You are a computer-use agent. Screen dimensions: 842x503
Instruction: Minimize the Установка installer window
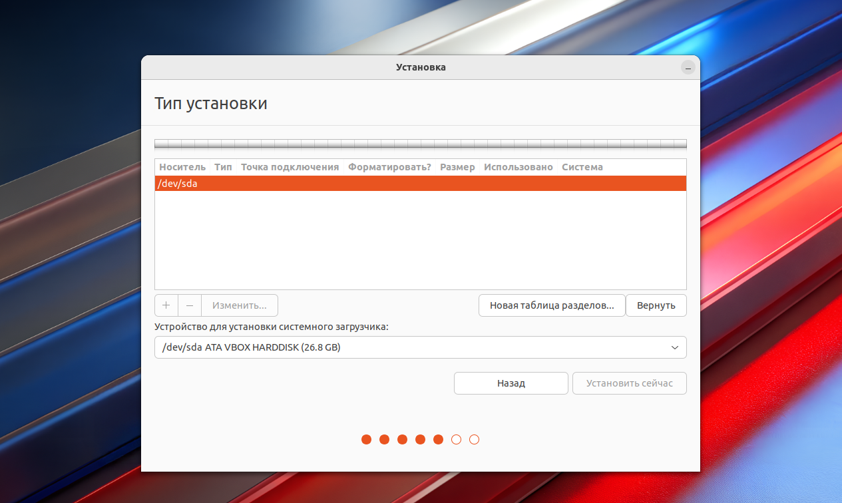(x=688, y=67)
